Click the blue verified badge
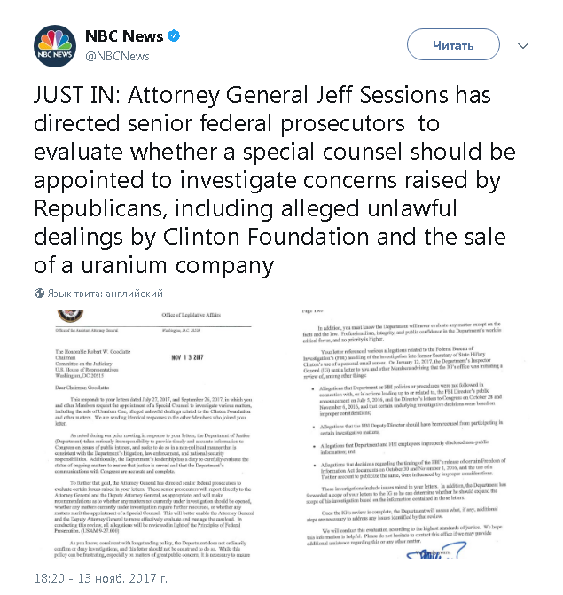 tap(176, 36)
